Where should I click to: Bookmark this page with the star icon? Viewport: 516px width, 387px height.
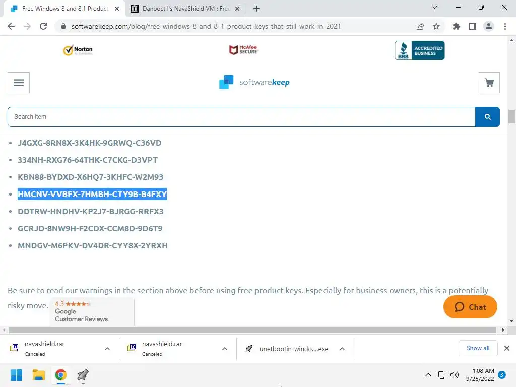point(436,26)
